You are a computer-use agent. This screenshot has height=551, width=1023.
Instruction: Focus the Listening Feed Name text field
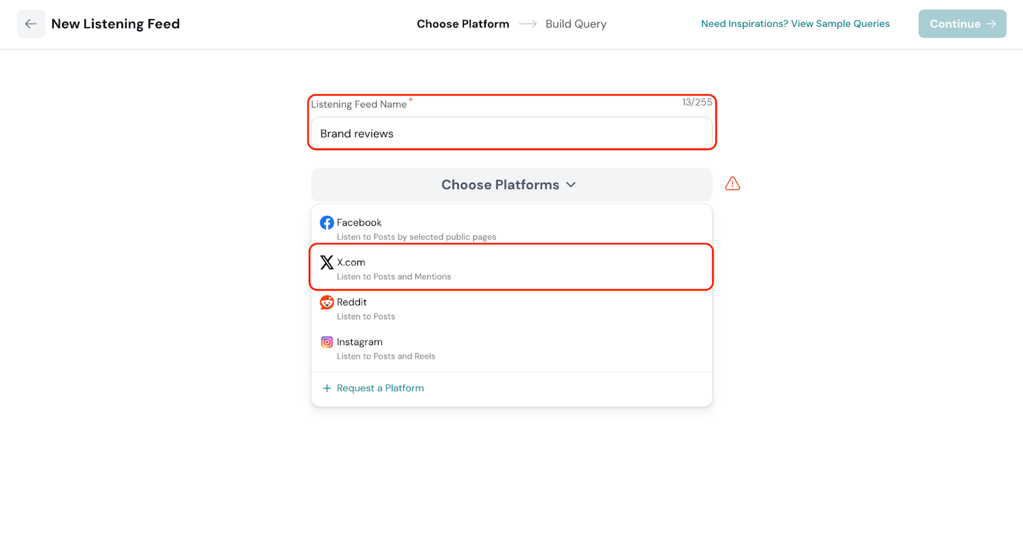click(x=511, y=134)
